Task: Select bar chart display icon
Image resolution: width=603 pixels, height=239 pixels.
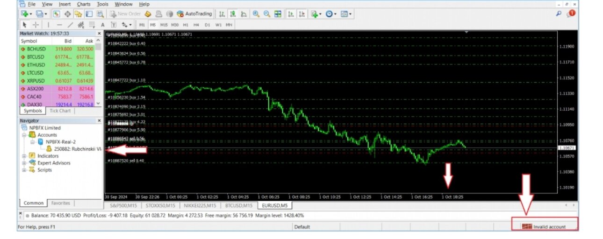Action: (x=222, y=14)
